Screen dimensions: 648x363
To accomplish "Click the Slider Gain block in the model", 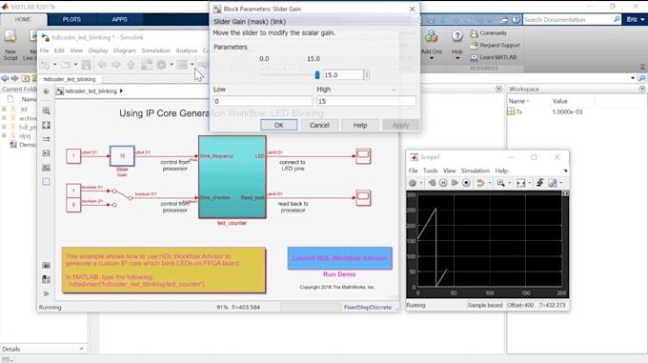I will pyautogui.click(x=122, y=156).
